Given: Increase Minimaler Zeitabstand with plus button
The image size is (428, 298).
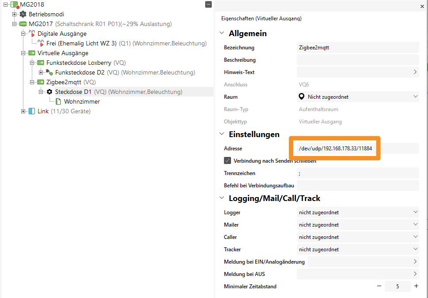Looking at the screenshot, I should click(416, 287).
